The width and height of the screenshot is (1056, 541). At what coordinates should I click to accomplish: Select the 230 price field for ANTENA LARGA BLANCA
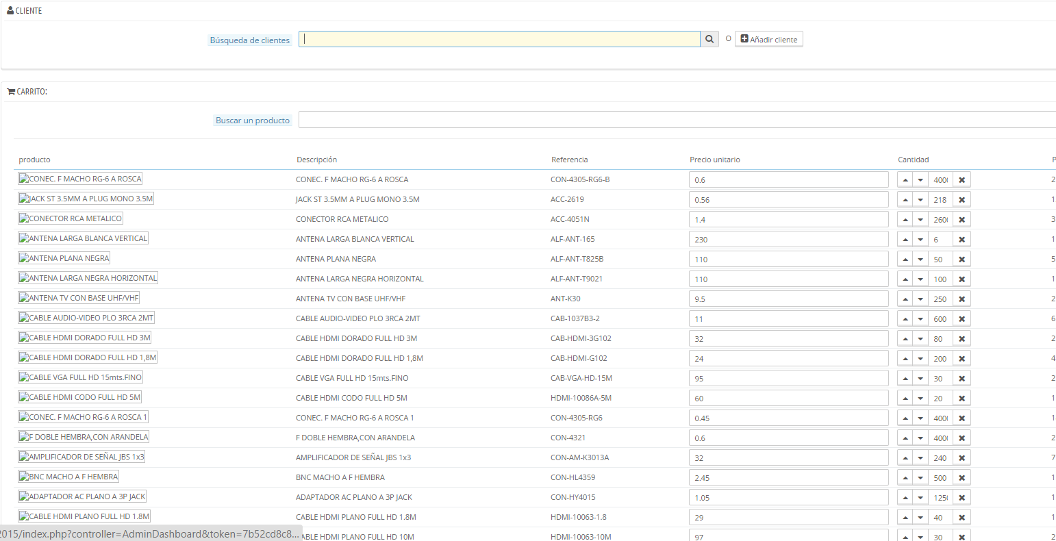(789, 240)
